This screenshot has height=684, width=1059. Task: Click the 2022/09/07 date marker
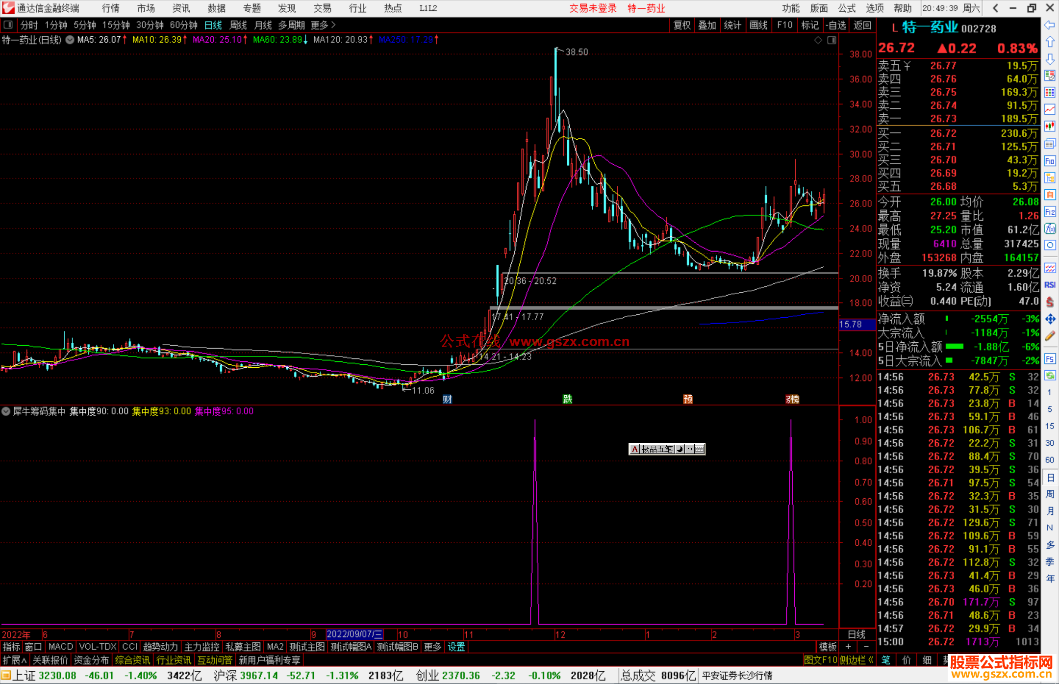coord(354,634)
